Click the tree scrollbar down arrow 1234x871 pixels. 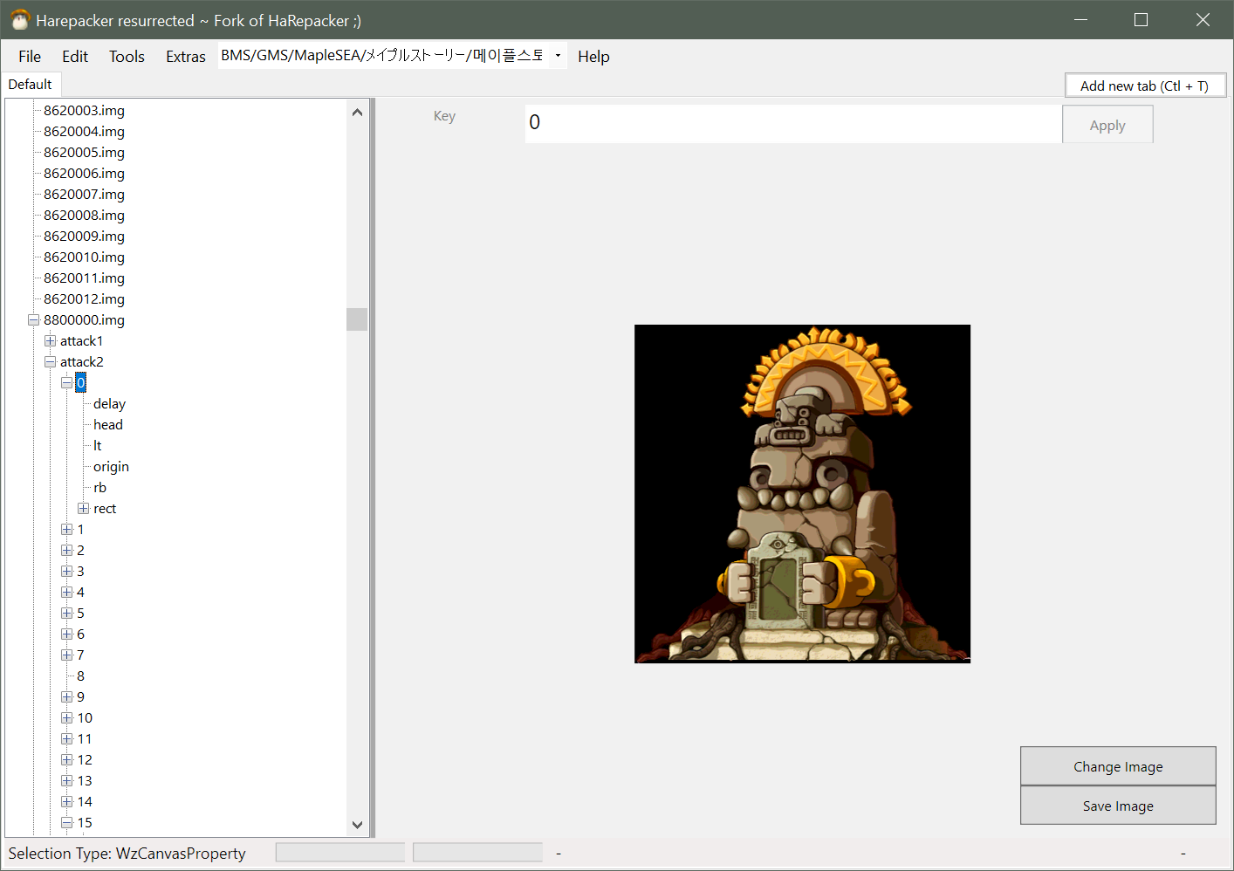pyautogui.click(x=357, y=825)
